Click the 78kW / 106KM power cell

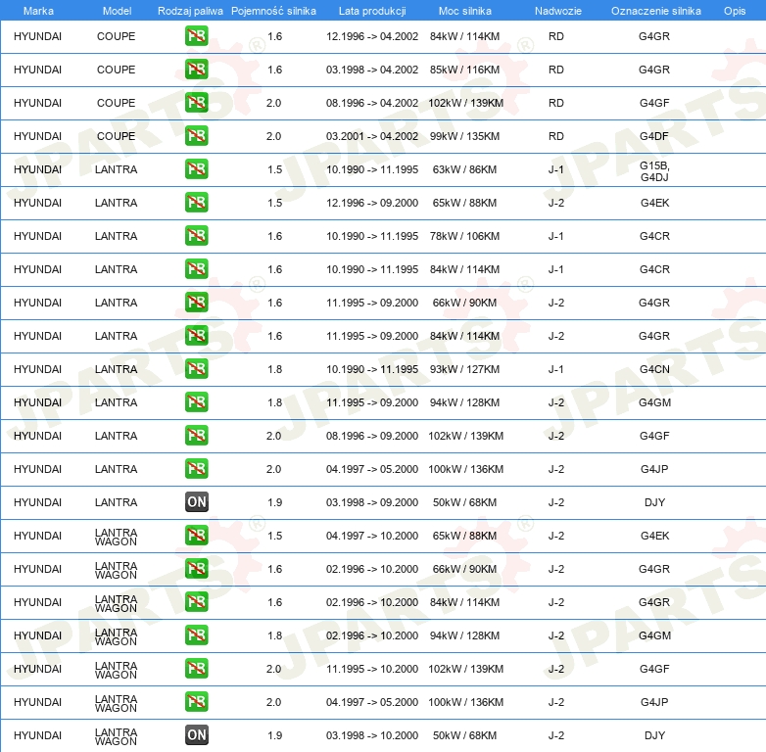point(464,235)
